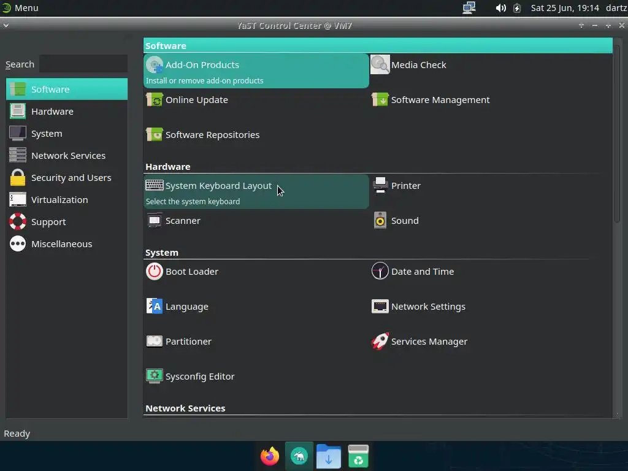Click the Software Management icon

380,100
